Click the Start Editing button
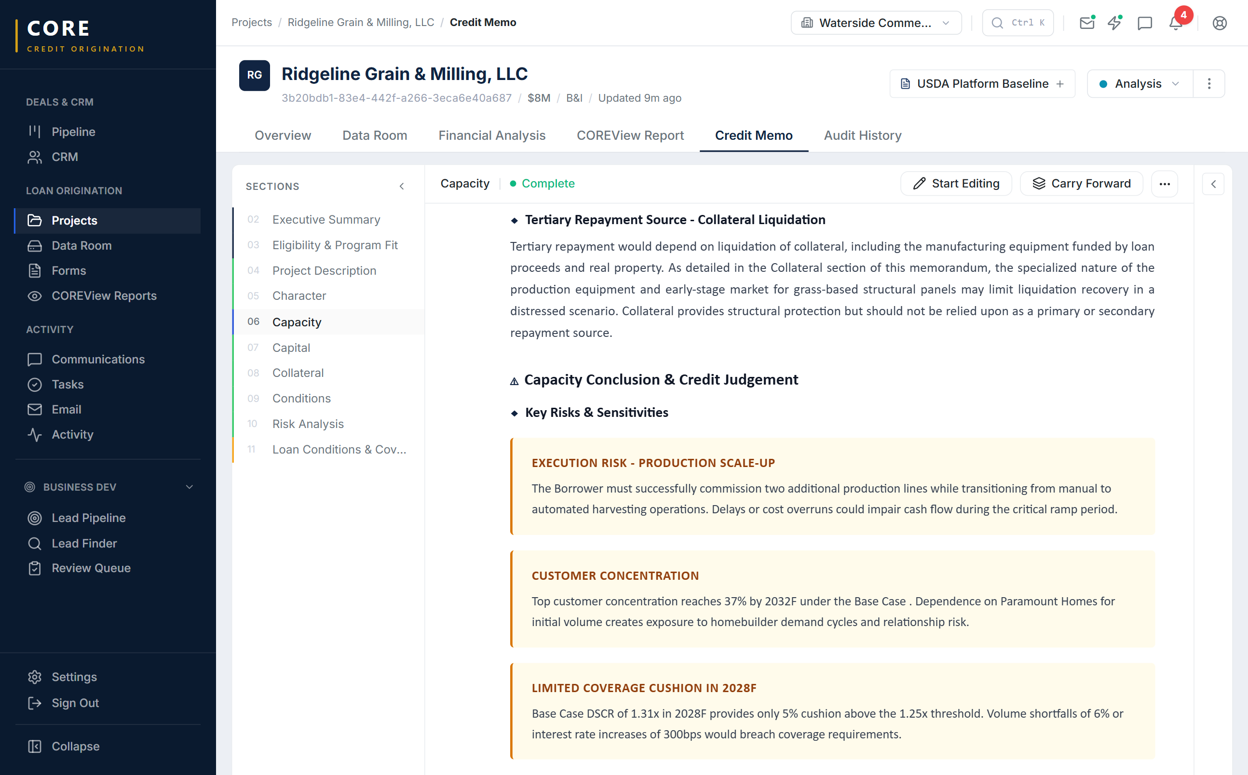Viewport: 1248px width, 775px height. coord(956,184)
